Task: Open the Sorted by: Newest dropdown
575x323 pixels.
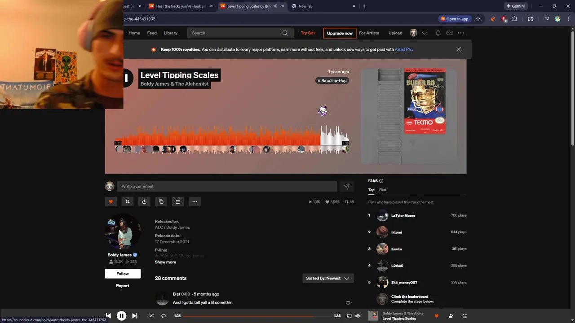Action: 328,278
